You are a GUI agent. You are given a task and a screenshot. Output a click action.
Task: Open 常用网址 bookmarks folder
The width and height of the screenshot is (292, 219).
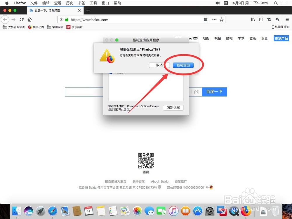coord(55,27)
